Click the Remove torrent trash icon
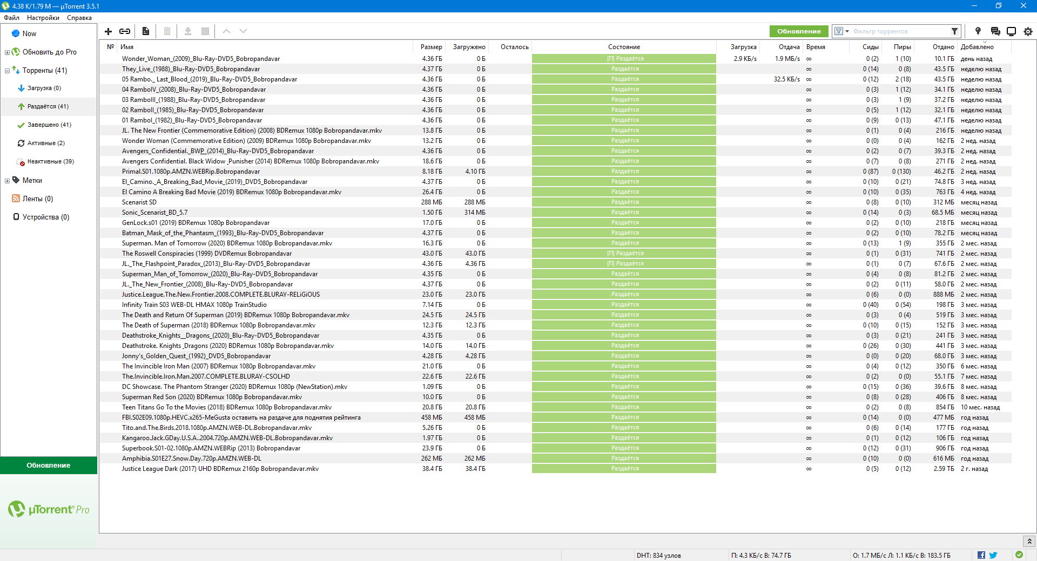 point(167,31)
